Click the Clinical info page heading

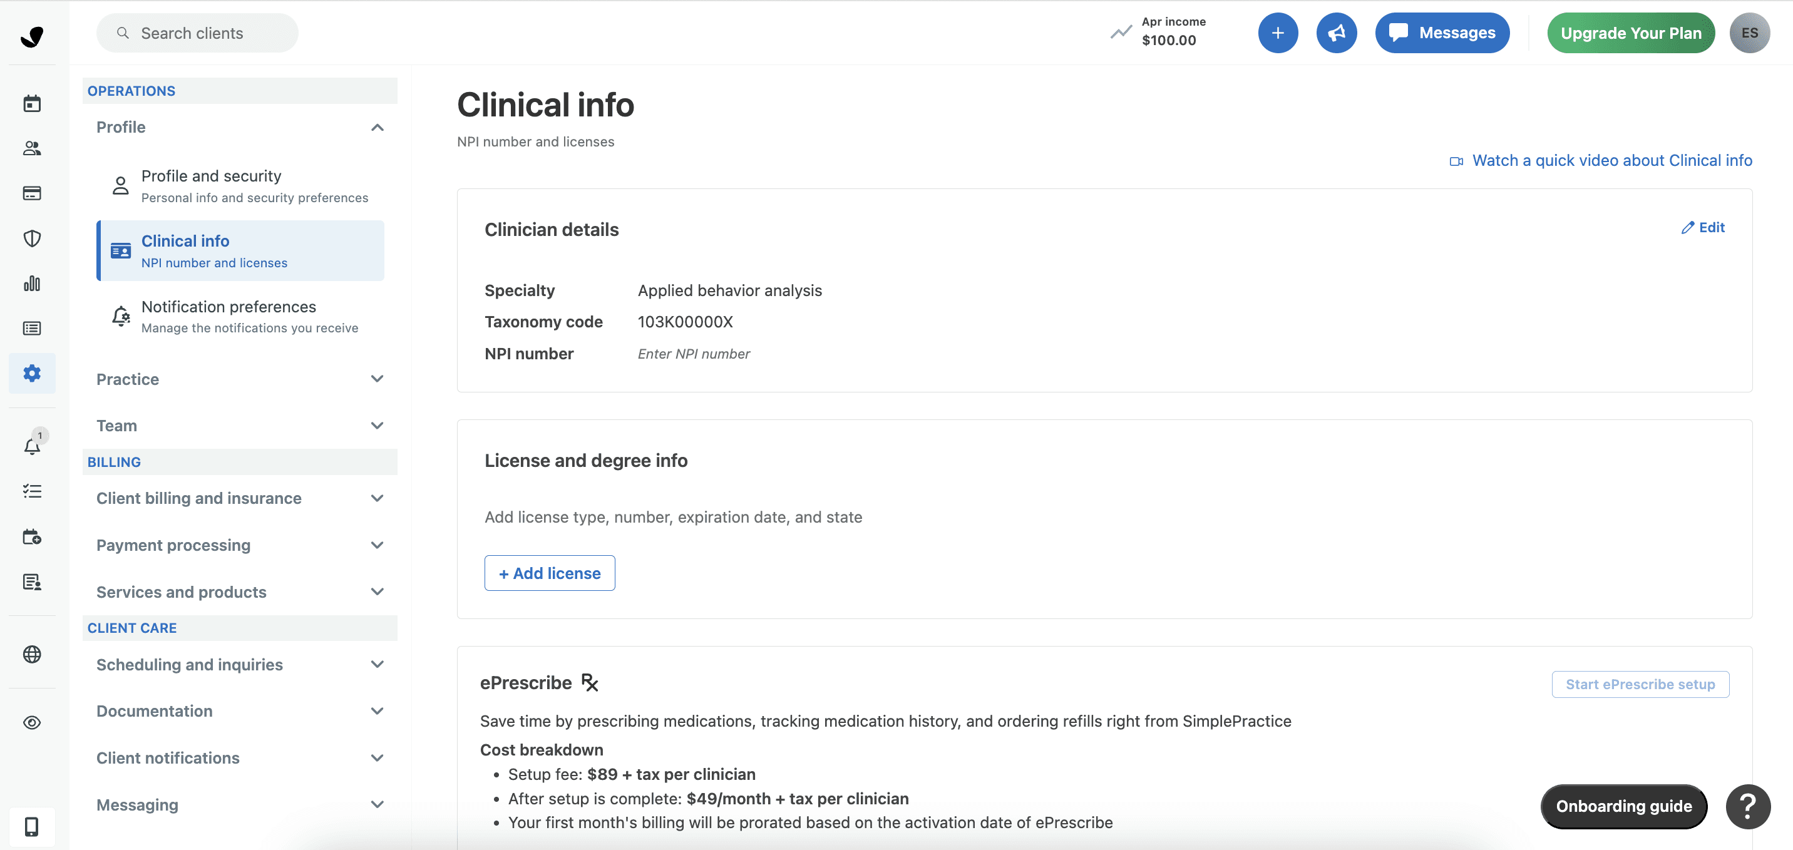545,105
